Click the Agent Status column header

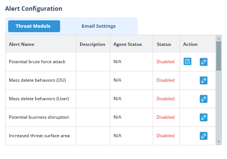pyautogui.click(x=128, y=44)
